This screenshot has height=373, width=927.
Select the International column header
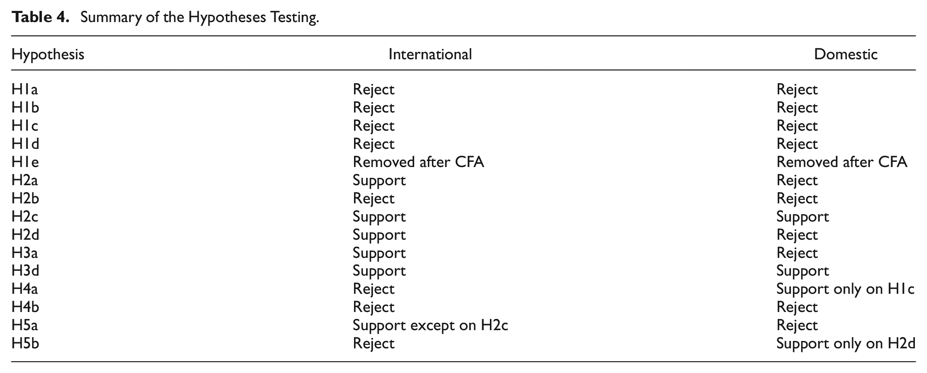point(430,55)
